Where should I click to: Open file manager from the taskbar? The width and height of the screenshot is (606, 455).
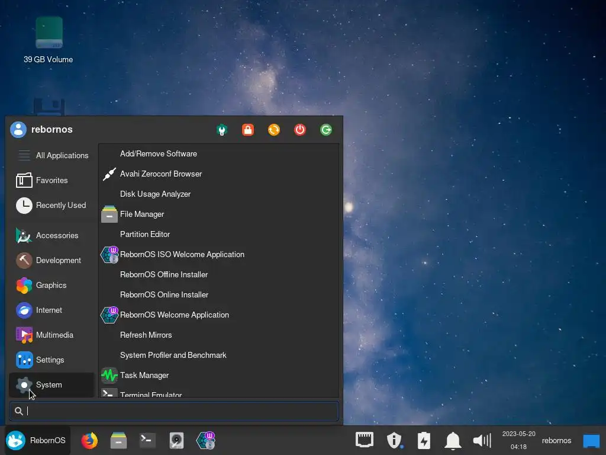point(118,440)
